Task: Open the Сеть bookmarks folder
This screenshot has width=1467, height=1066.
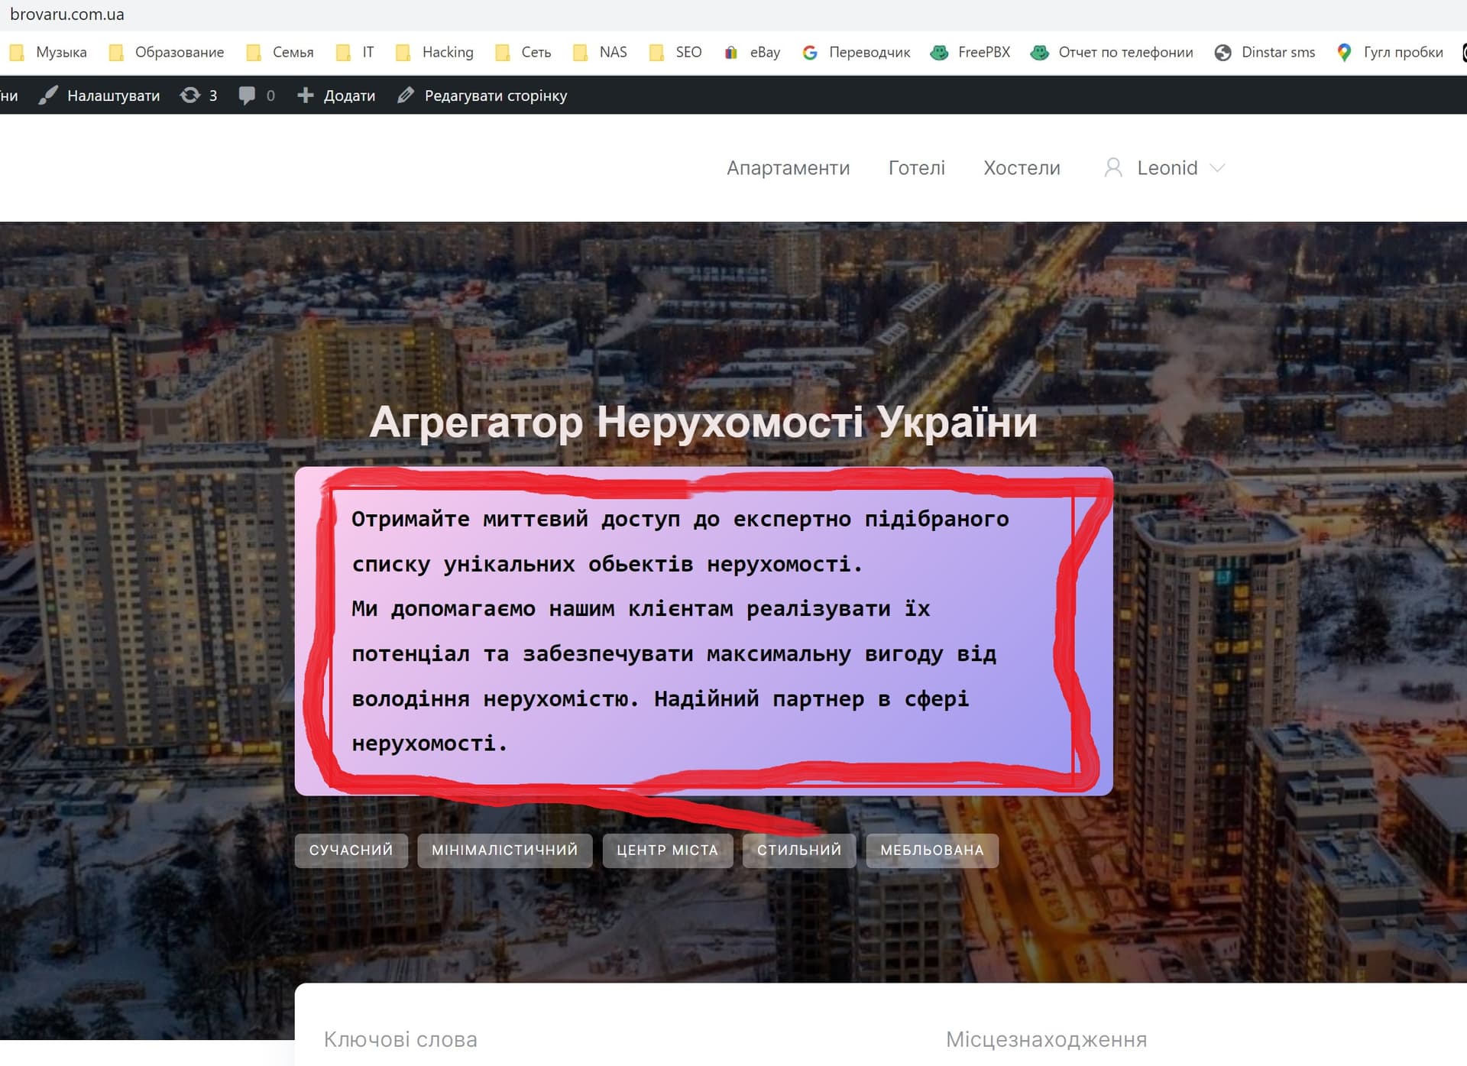Action: pyautogui.click(x=523, y=52)
